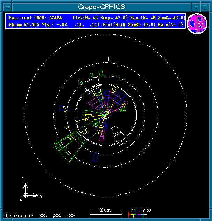Click the interaction vertex at detector center
The height and width of the screenshot is (221, 212).
104,116
